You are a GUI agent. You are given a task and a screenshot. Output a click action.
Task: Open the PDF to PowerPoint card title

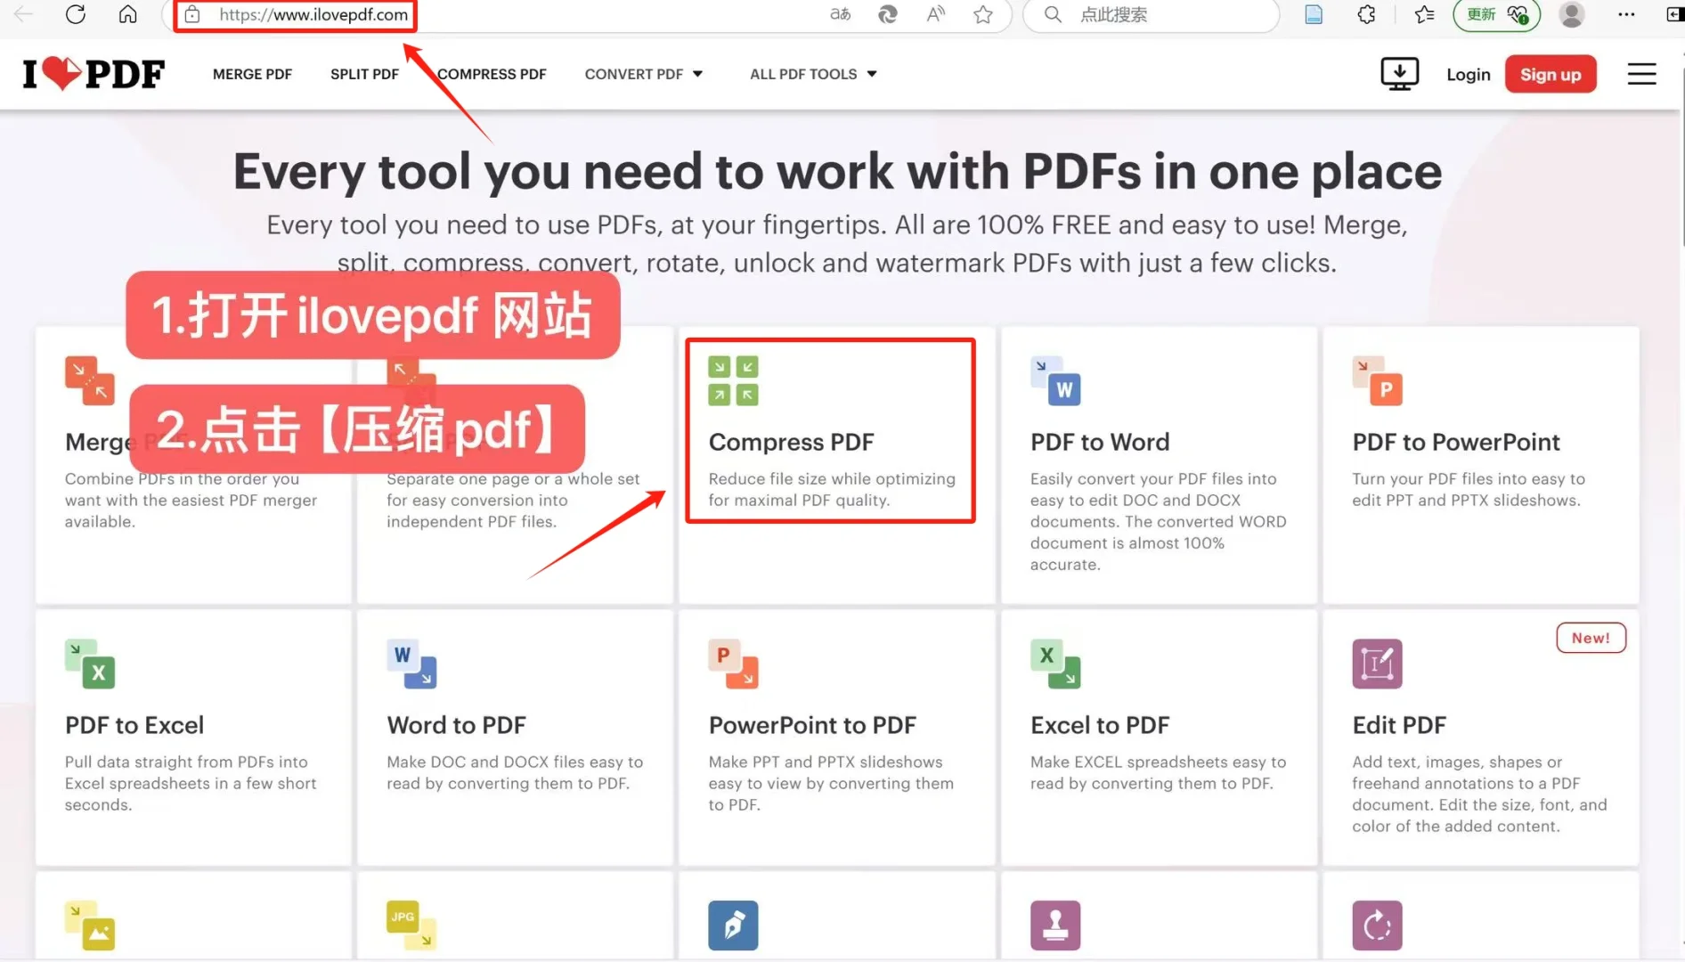(1456, 442)
